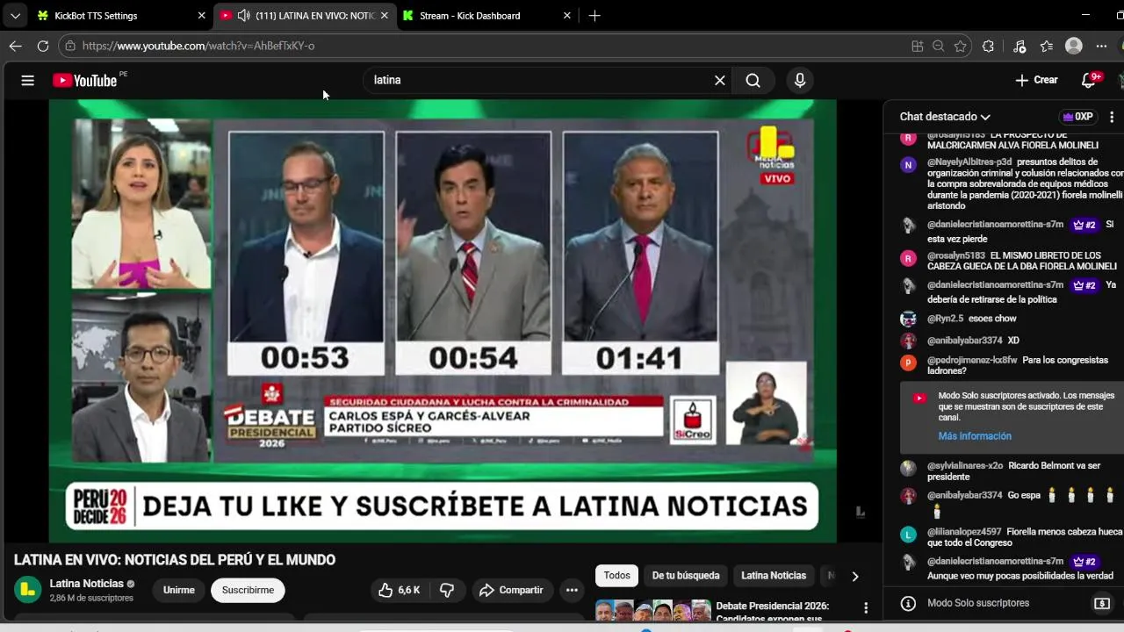Start voice search with microphone
This screenshot has height=632, width=1124.
pyautogui.click(x=800, y=80)
